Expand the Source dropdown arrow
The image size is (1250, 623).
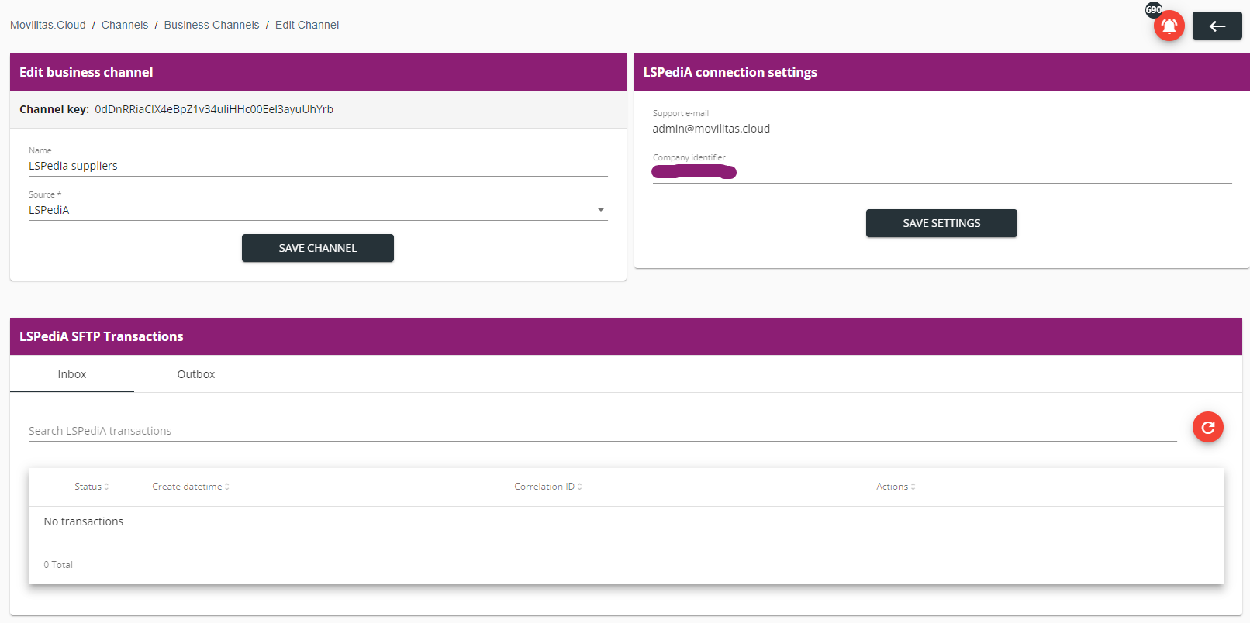tap(600, 210)
